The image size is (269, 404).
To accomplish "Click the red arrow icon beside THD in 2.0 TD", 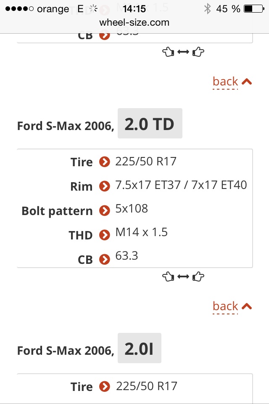I will click(104, 234).
